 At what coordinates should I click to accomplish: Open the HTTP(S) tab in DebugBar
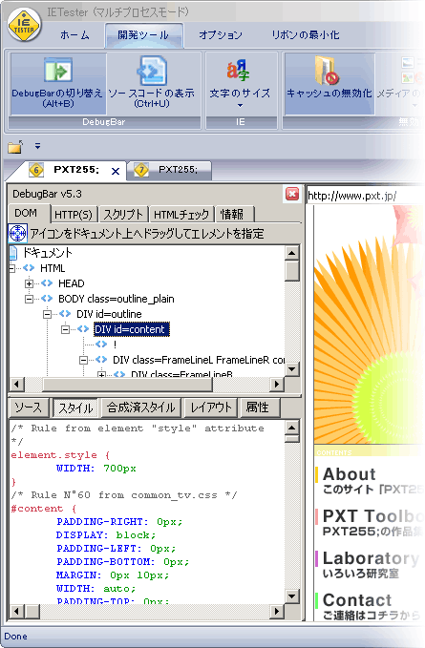click(74, 215)
